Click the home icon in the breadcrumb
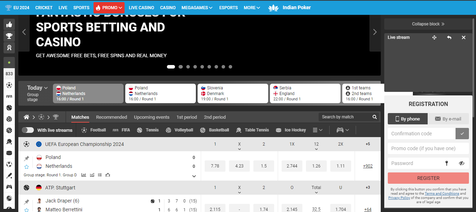This screenshot has height=212, width=476. pyautogui.click(x=26, y=117)
